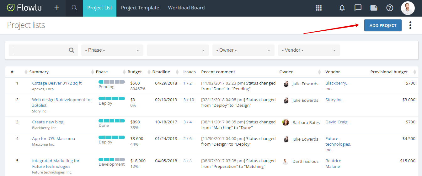Sort by Provisional budget arrows
This screenshot has height=176, width=422.
(415, 72)
